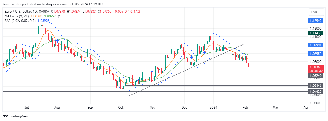The width and height of the screenshot is (328, 121).
Task: Select the 1.04425 price level label
Action: [316, 91]
